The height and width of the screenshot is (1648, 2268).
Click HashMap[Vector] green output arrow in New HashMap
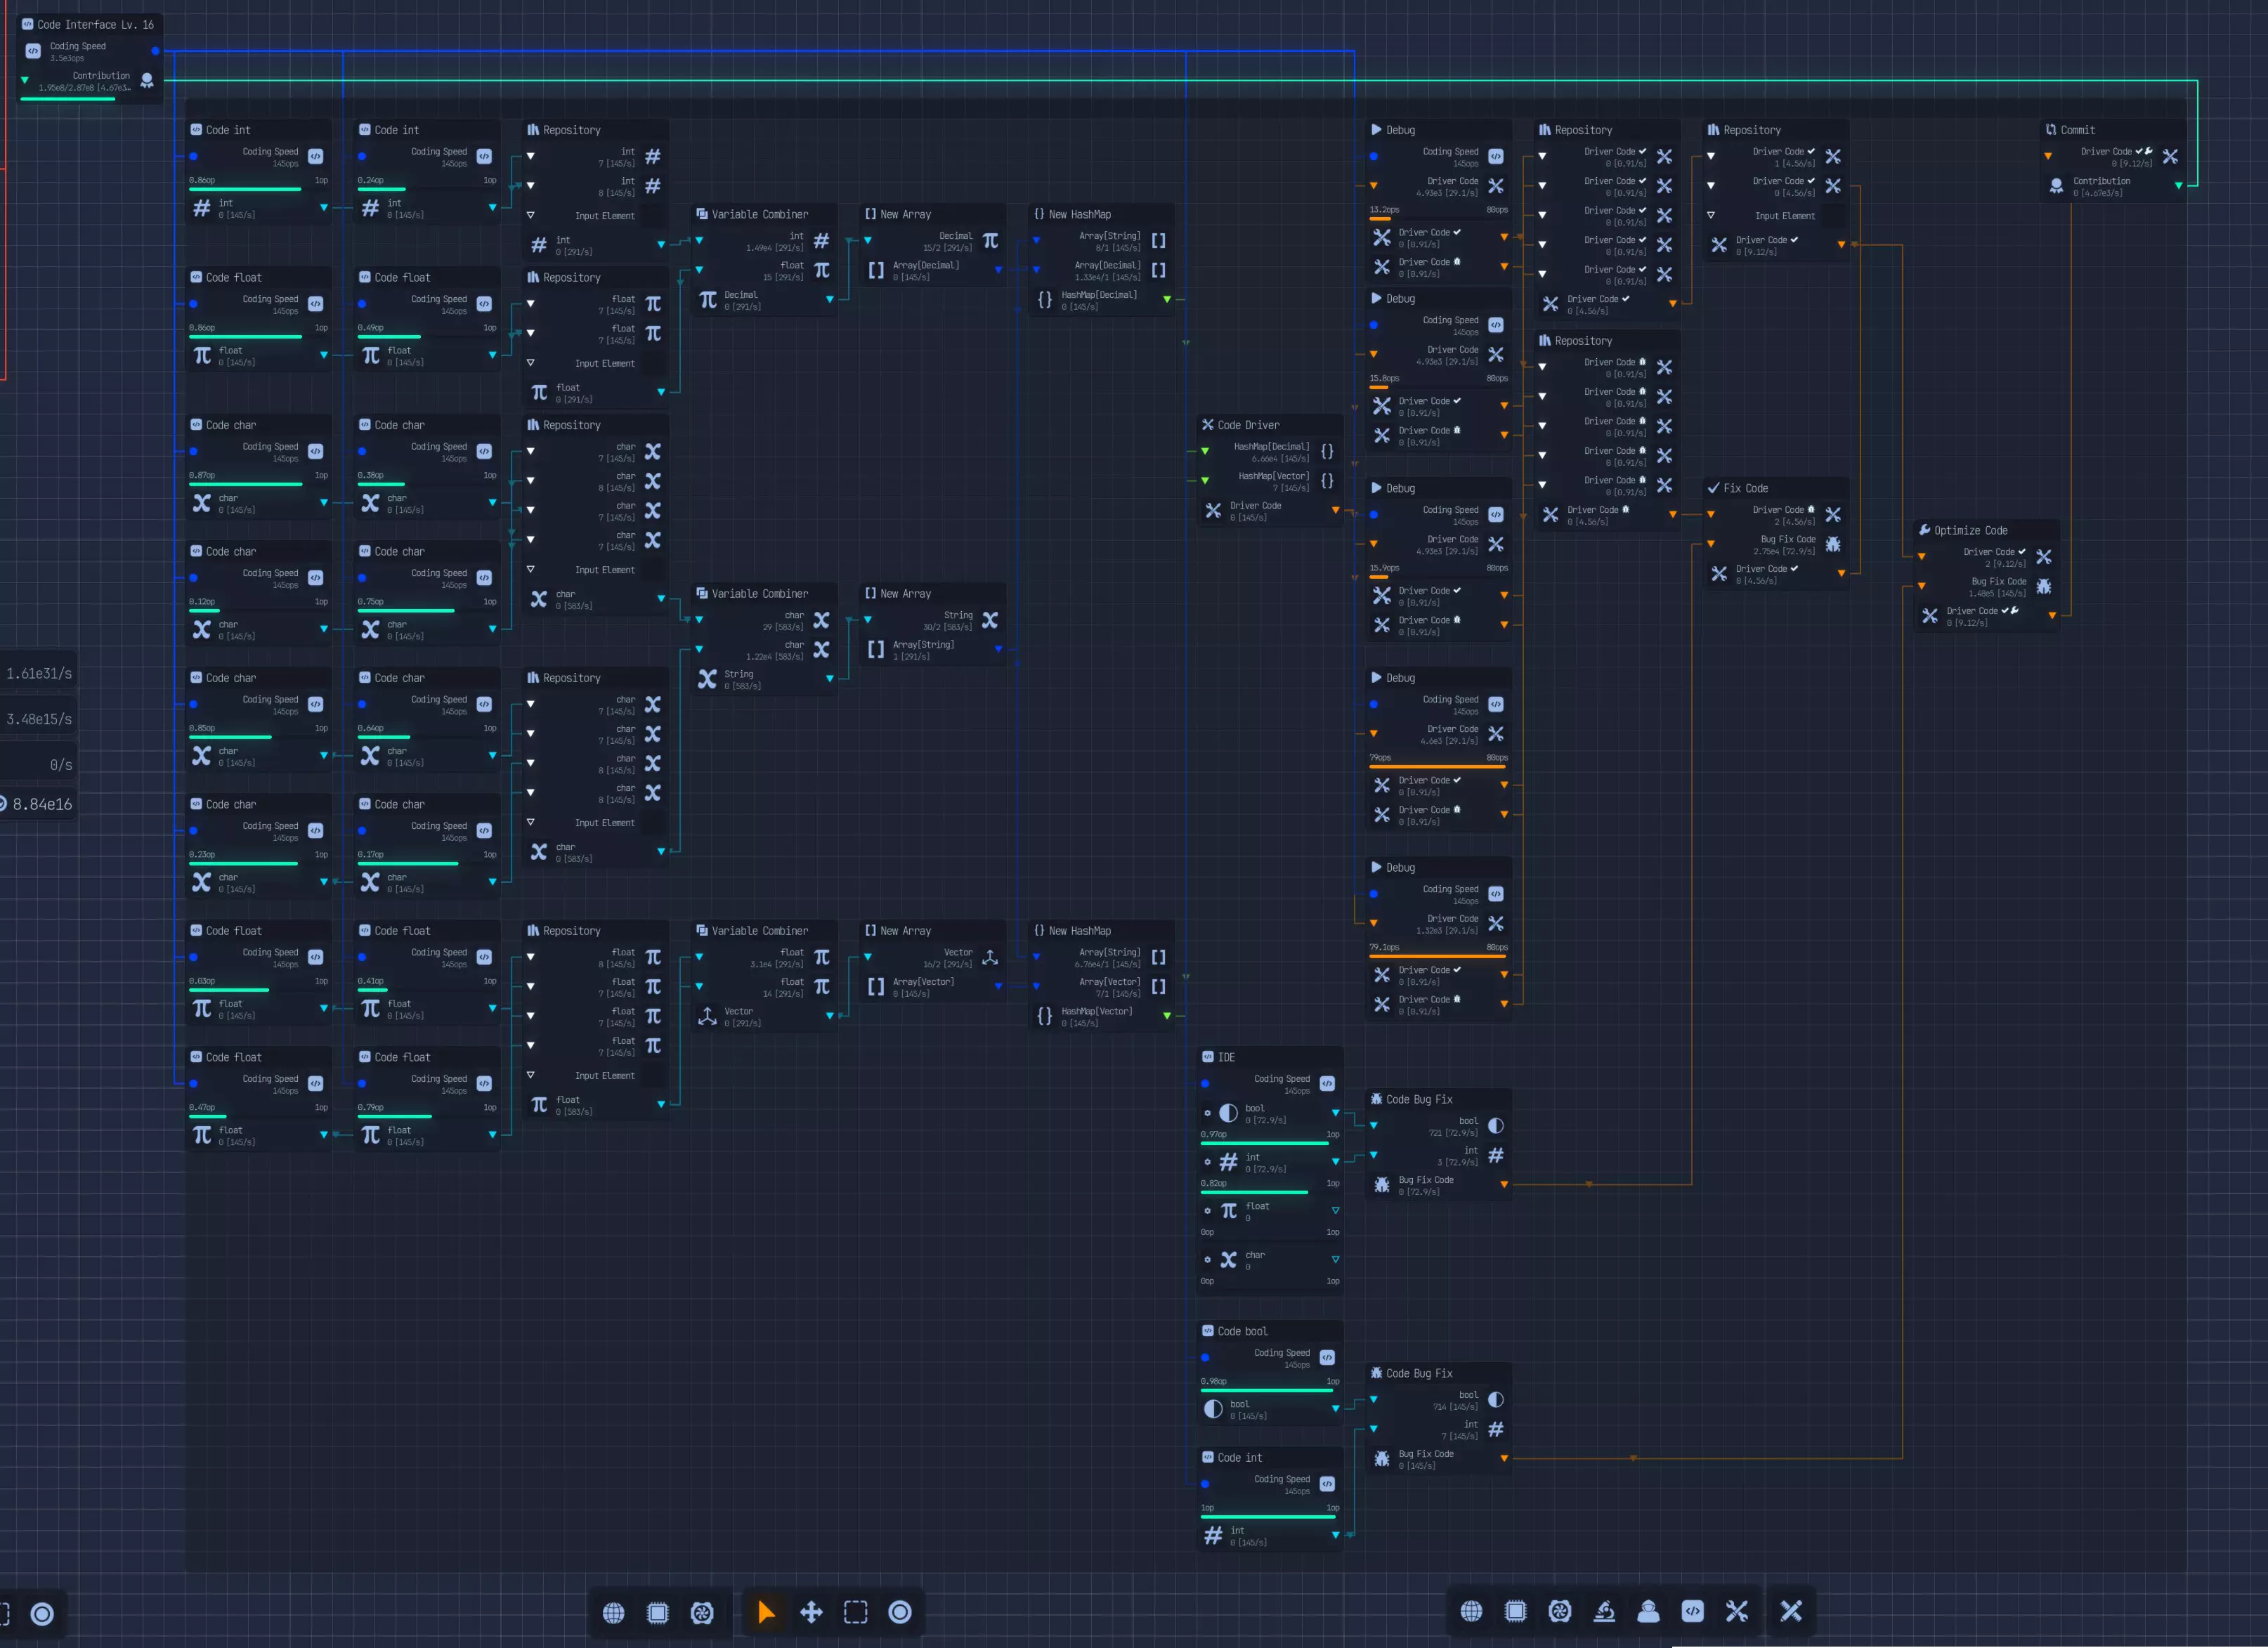coord(1167,1016)
